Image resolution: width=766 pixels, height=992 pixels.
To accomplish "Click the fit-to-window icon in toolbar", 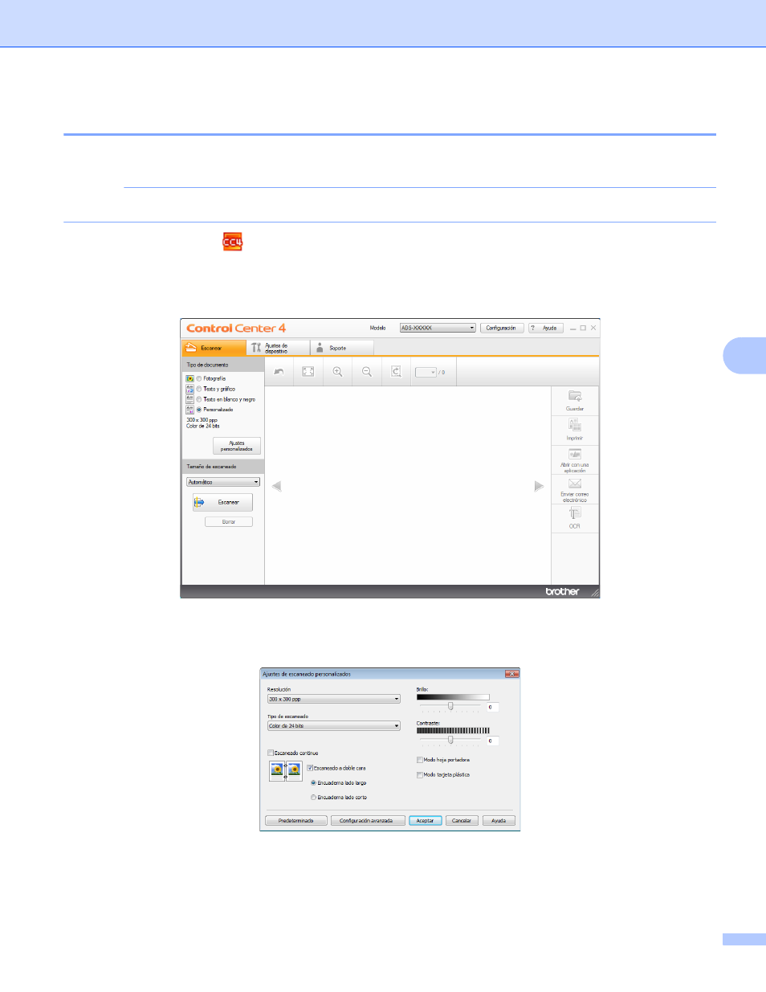I will (x=308, y=372).
